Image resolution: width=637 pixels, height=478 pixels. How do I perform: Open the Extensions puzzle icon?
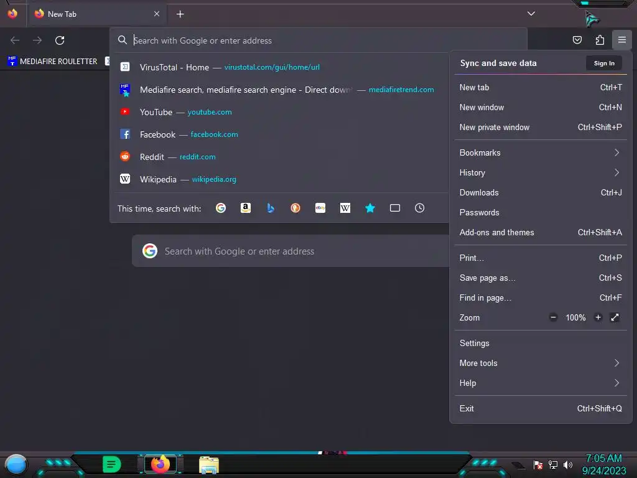pos(600,40)
